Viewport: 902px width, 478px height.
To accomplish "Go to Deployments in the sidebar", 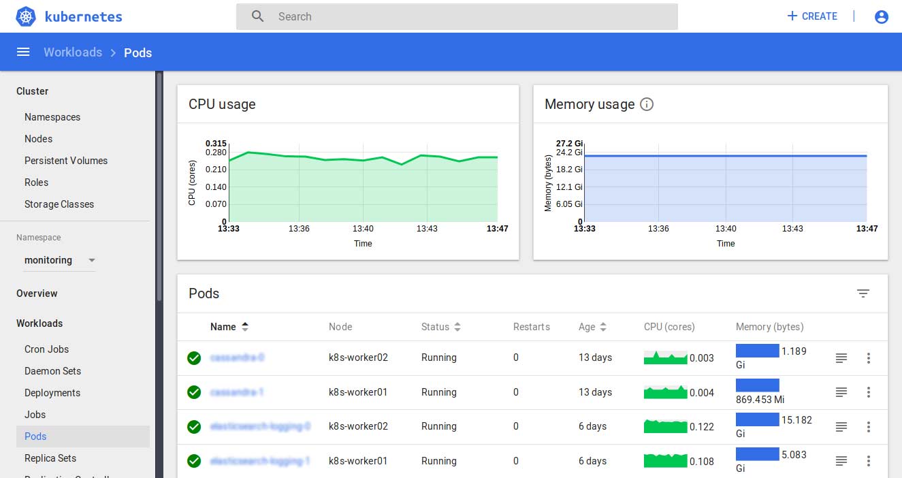I will tap(52, 393).
